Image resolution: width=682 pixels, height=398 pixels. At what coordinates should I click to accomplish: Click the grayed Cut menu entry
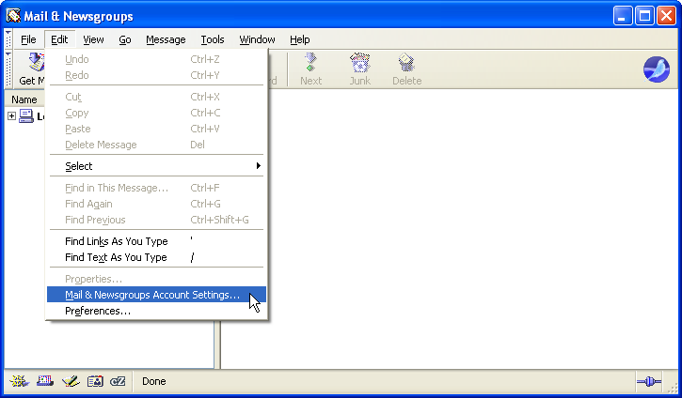[156, 97]
